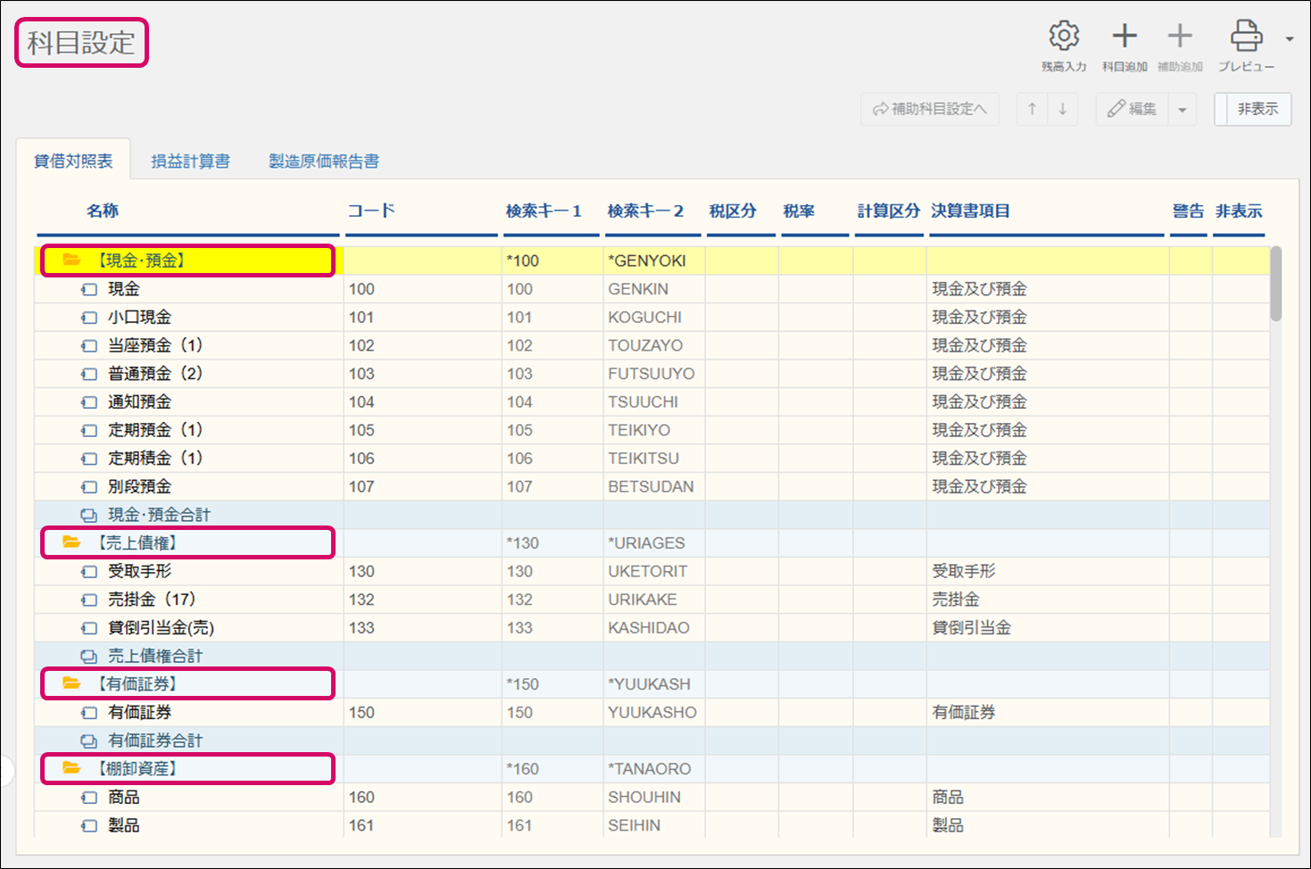Click the 編集 pencil button
The height and width of the screenshot is (869, 1311).
coord(1132,109)
